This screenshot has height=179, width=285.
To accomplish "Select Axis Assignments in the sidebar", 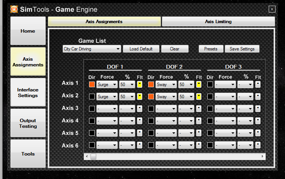I will click(28, 62).
